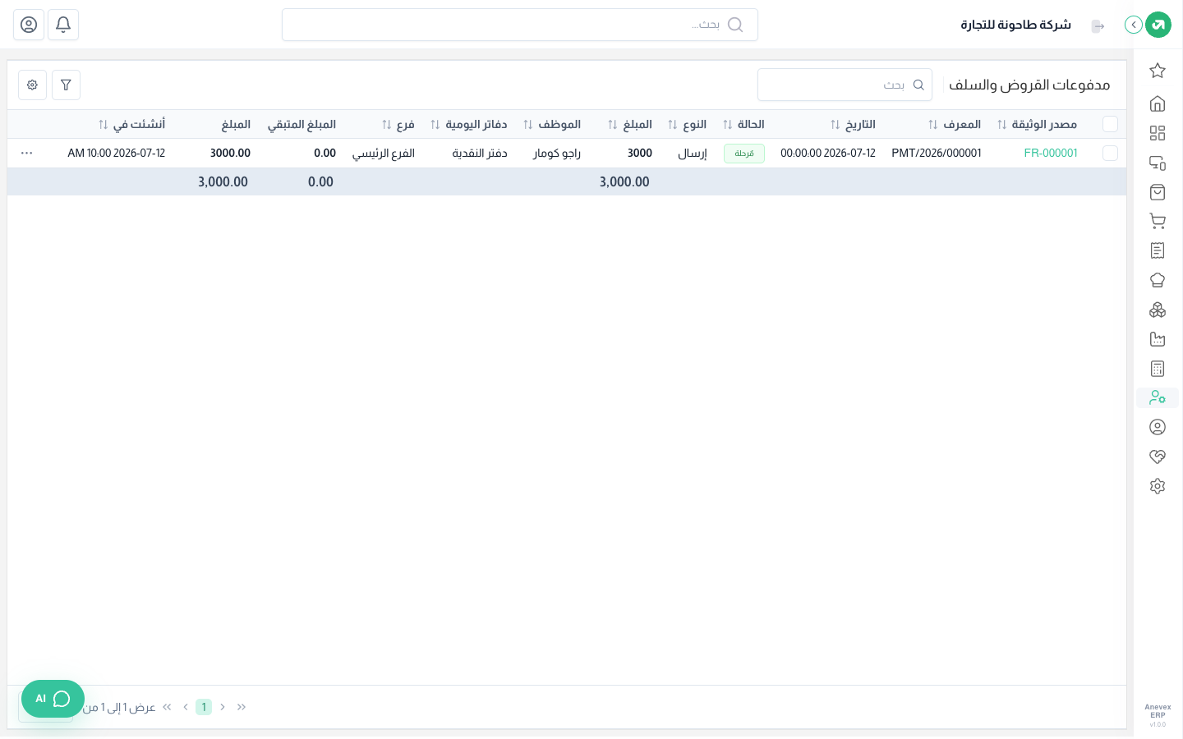
Task: Click the PMT/2026/000001 identifier cell
Action: tap(937, 154)
